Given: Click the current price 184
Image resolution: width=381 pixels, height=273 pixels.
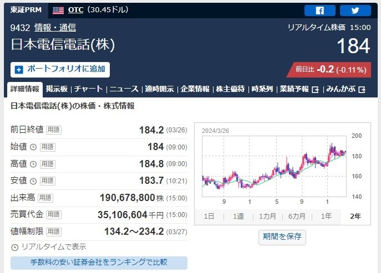Looking at the screenshot, I should click(353, 46).
